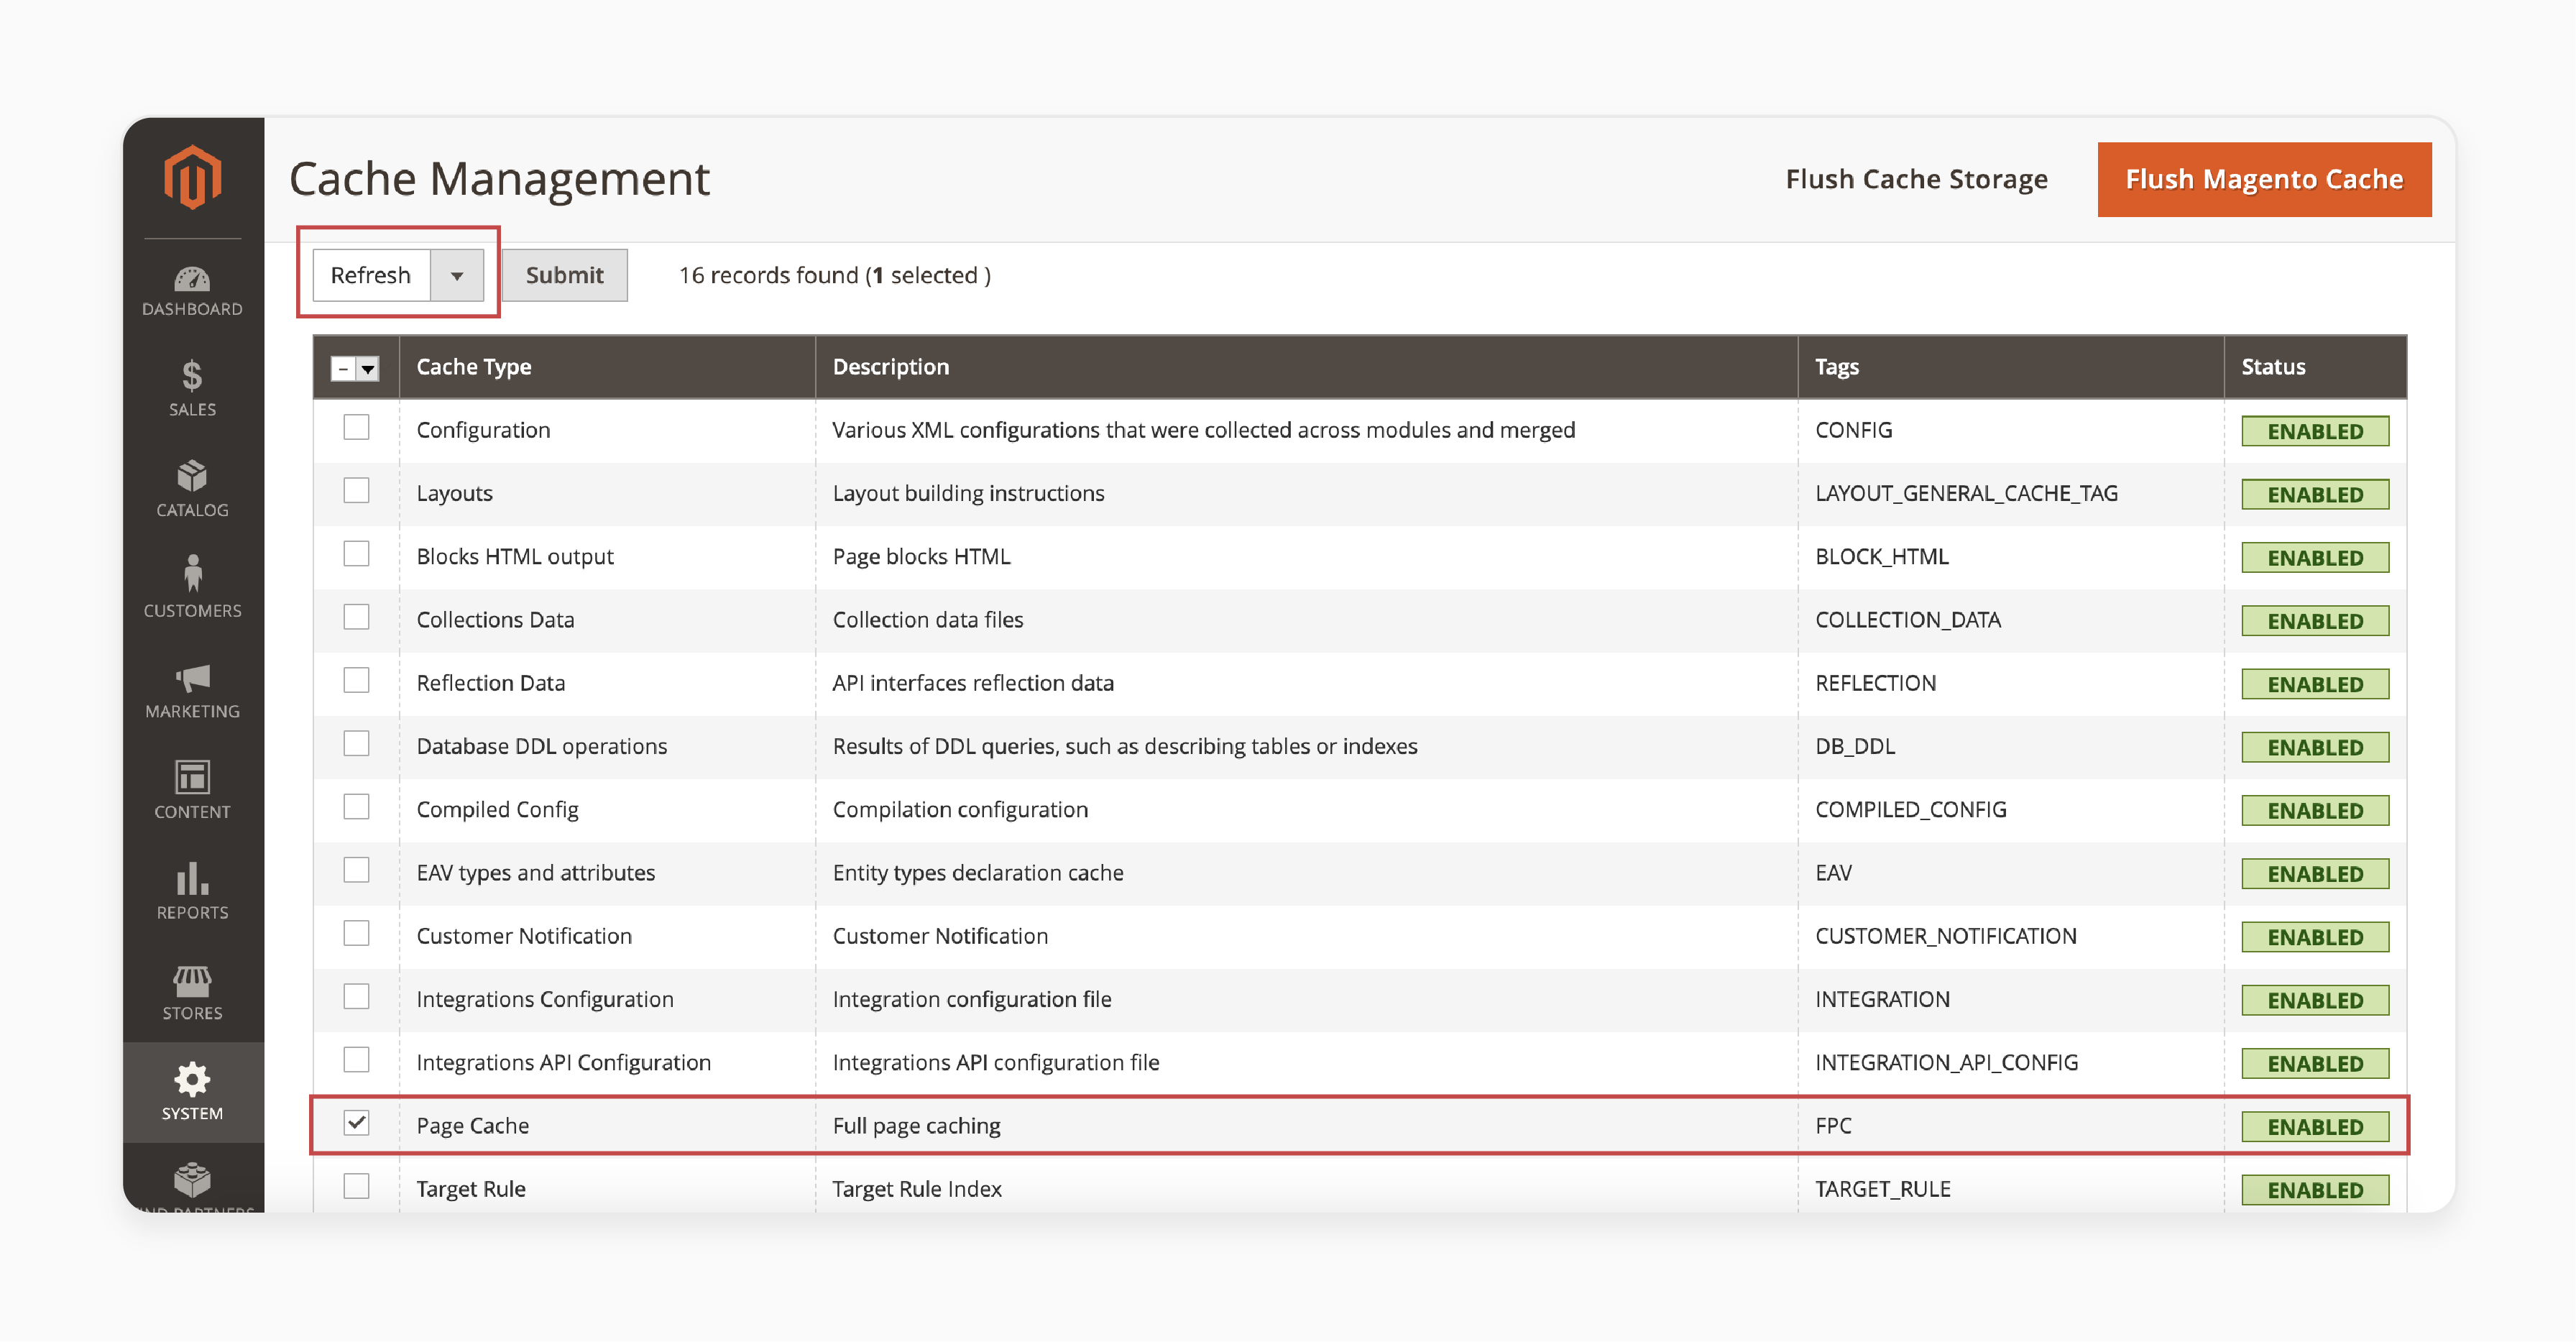
Task: Select the Configuration cache type text
Action: point(483,430)
